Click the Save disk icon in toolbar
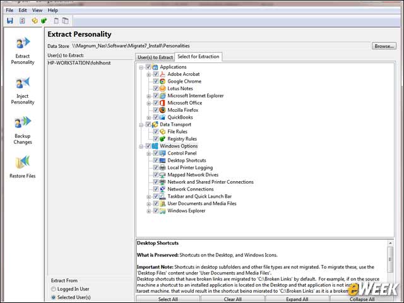 tap(10, 21)
